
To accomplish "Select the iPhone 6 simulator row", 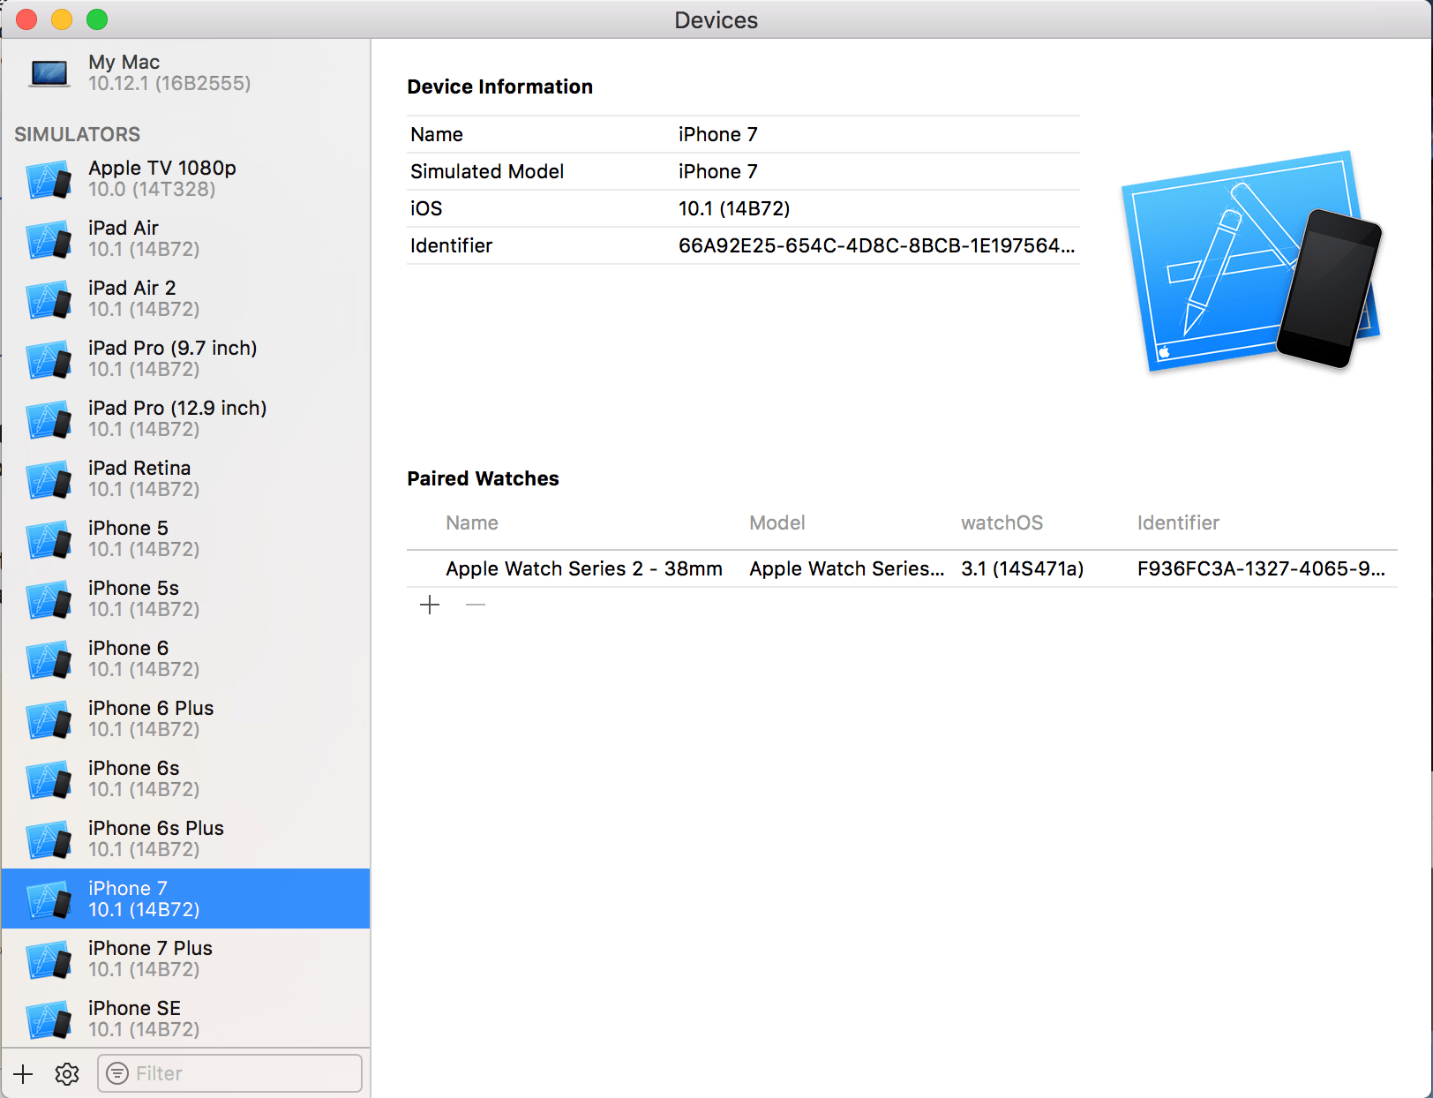I will tap(185, 659).
